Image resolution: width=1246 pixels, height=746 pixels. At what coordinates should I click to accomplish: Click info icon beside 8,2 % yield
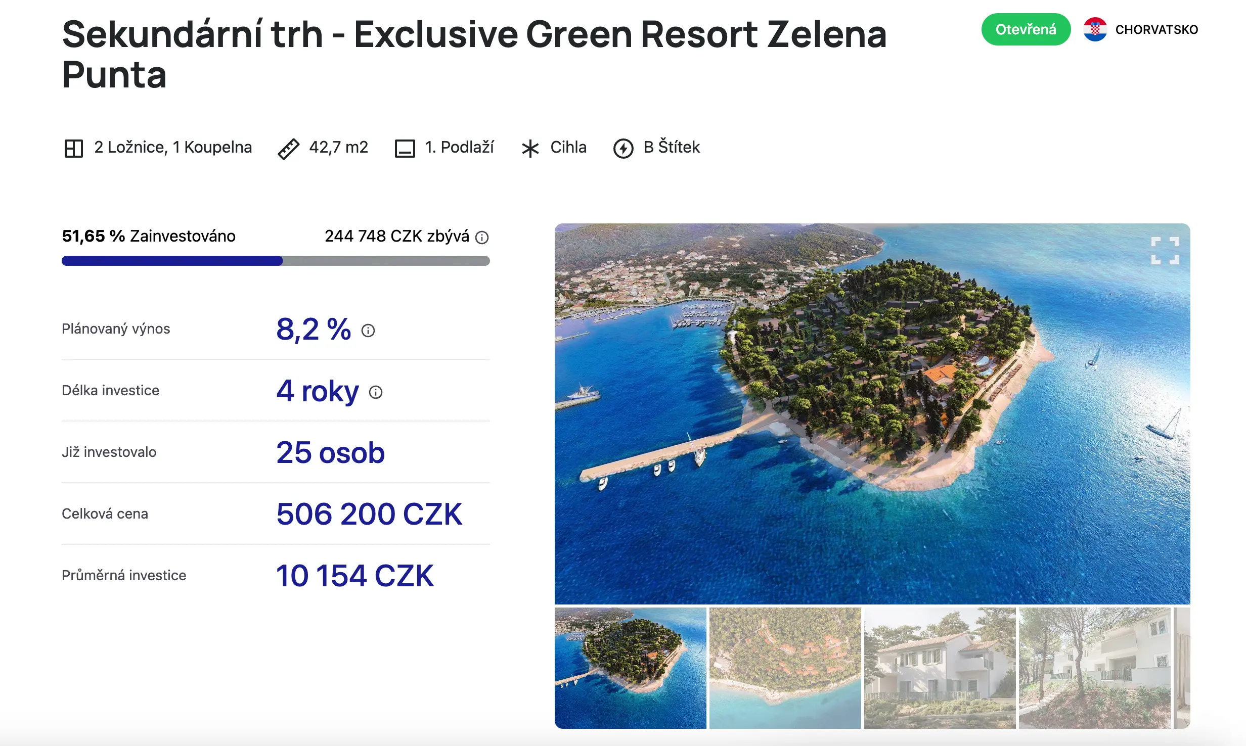pos(368,331)
